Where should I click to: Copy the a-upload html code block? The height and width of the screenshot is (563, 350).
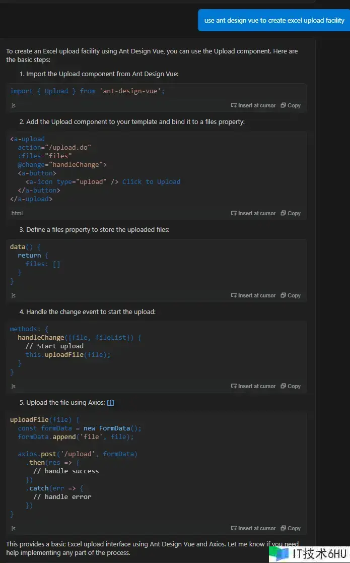[291, 213]
